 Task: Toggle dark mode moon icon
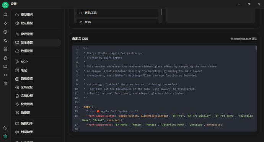pos(5,128)
